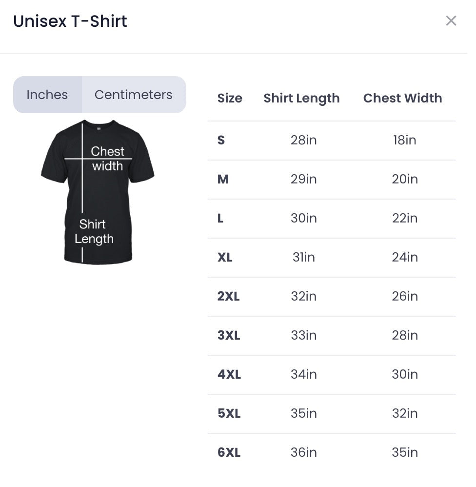
Task: Click the 6XL size label
Action: point(229,453)
